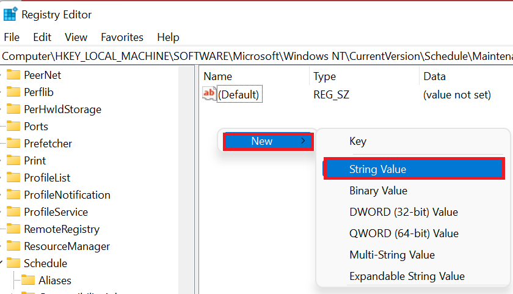The image size is (513, 294).
Task: Click the REG_SZ type cell
Action: tap(331, 95)
